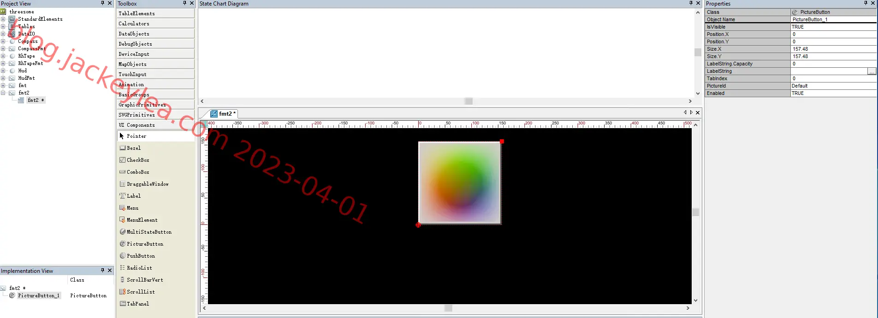Switch to the fmt2 document tab

coord(223,114)
